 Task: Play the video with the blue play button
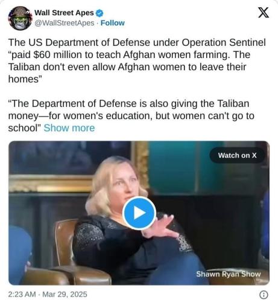click(139, 213)
